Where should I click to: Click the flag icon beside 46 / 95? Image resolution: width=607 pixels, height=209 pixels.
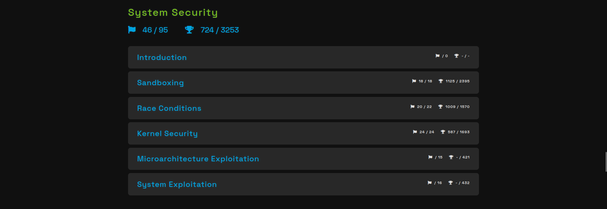[x=132, y=30]
